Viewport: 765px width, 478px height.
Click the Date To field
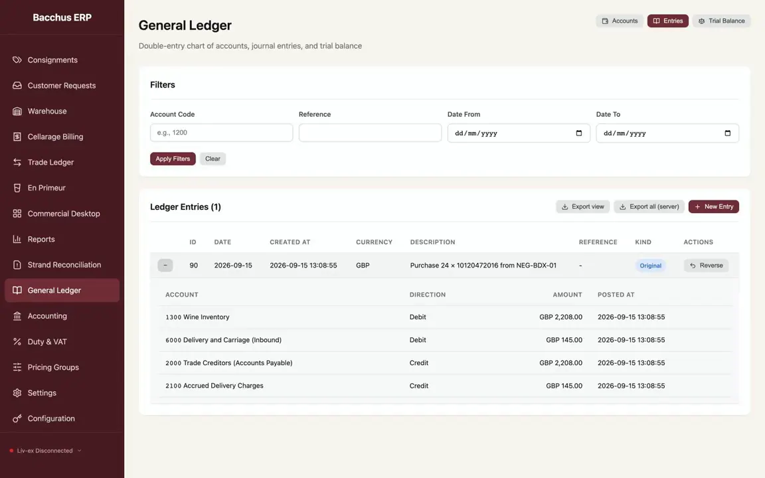pos(667,133)
